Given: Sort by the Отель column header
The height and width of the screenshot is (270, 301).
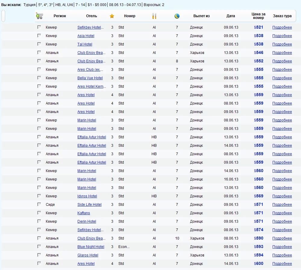Looking at the screenshot, I should coord(91,16).
